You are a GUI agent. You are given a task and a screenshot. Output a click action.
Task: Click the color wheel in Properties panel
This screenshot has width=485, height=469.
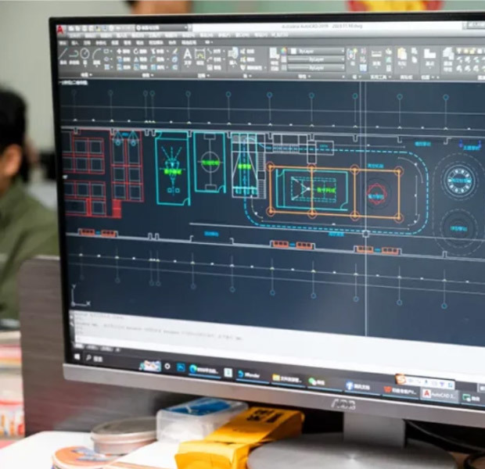pyautogui.click(x=284, y=51)
